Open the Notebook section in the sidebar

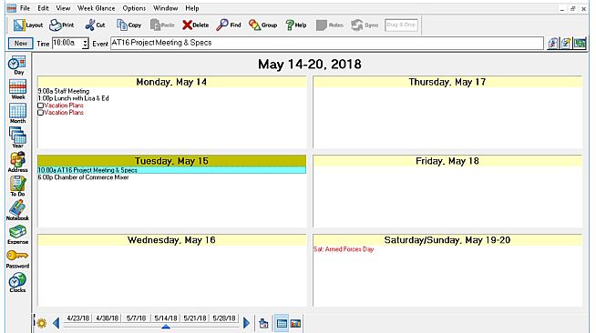click(x=17, y=210)
